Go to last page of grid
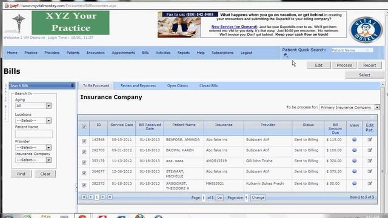Screen dimensions: 388x218 (110, 197)
